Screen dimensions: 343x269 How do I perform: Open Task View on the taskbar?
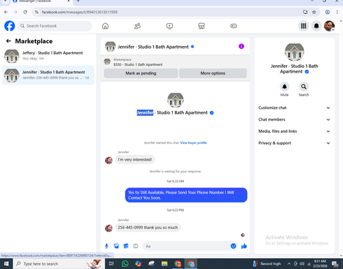[111, 264]
